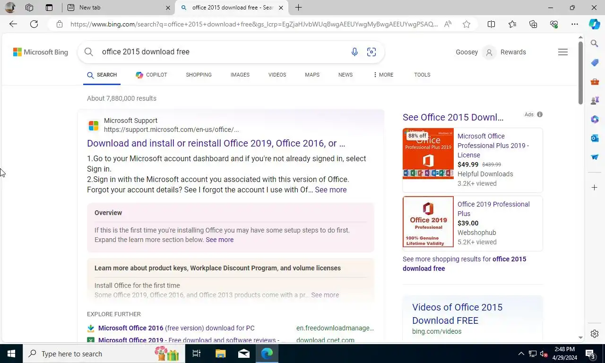Open Windows Start menu
Image resolution: width=605 pixels, height=363 pixels.
(11, 354)
